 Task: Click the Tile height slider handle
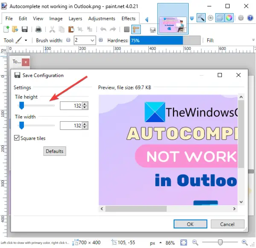[21, 106]
